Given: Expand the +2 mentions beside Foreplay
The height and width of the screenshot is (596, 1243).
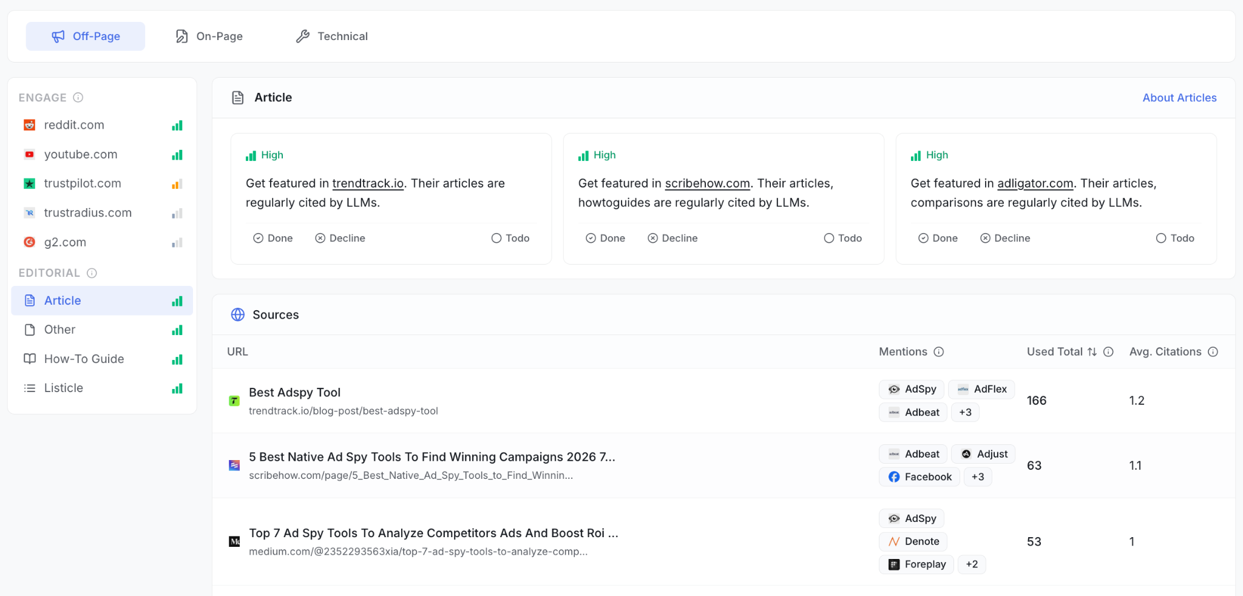Looking at the screenshot, I should click(972, 564).
